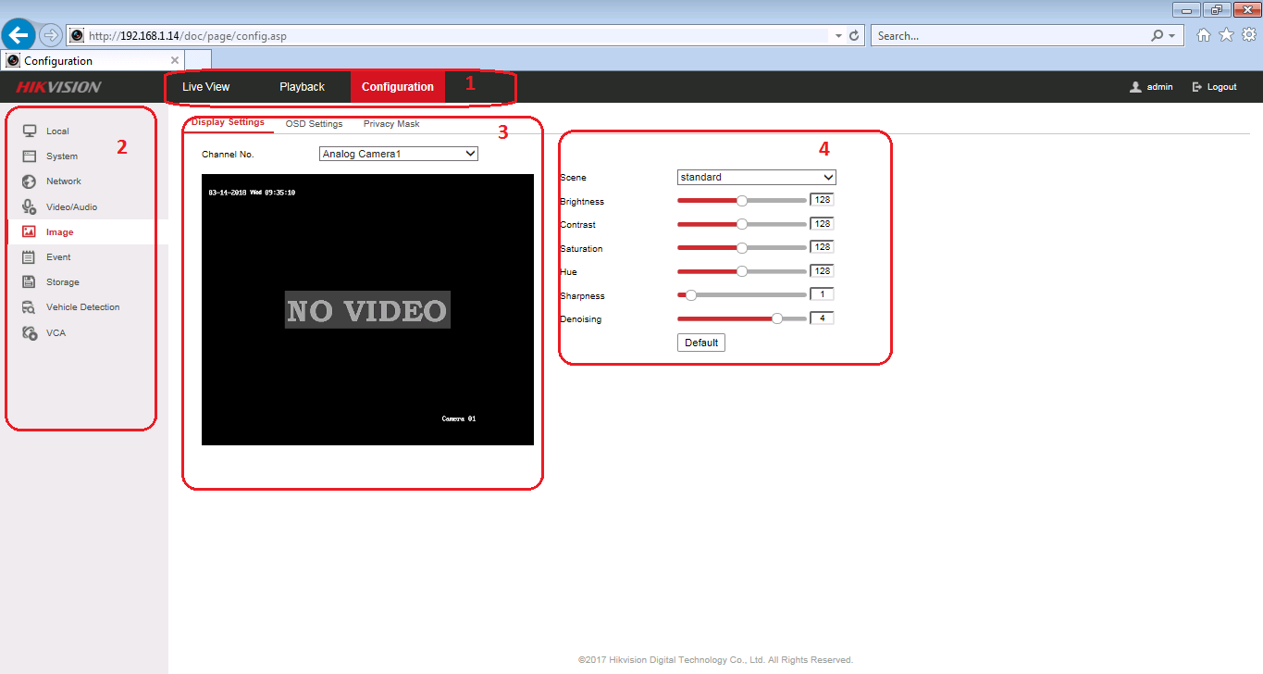Click the admin user icon
This screenshot has width=1263, height=674.
(1135, 87)
